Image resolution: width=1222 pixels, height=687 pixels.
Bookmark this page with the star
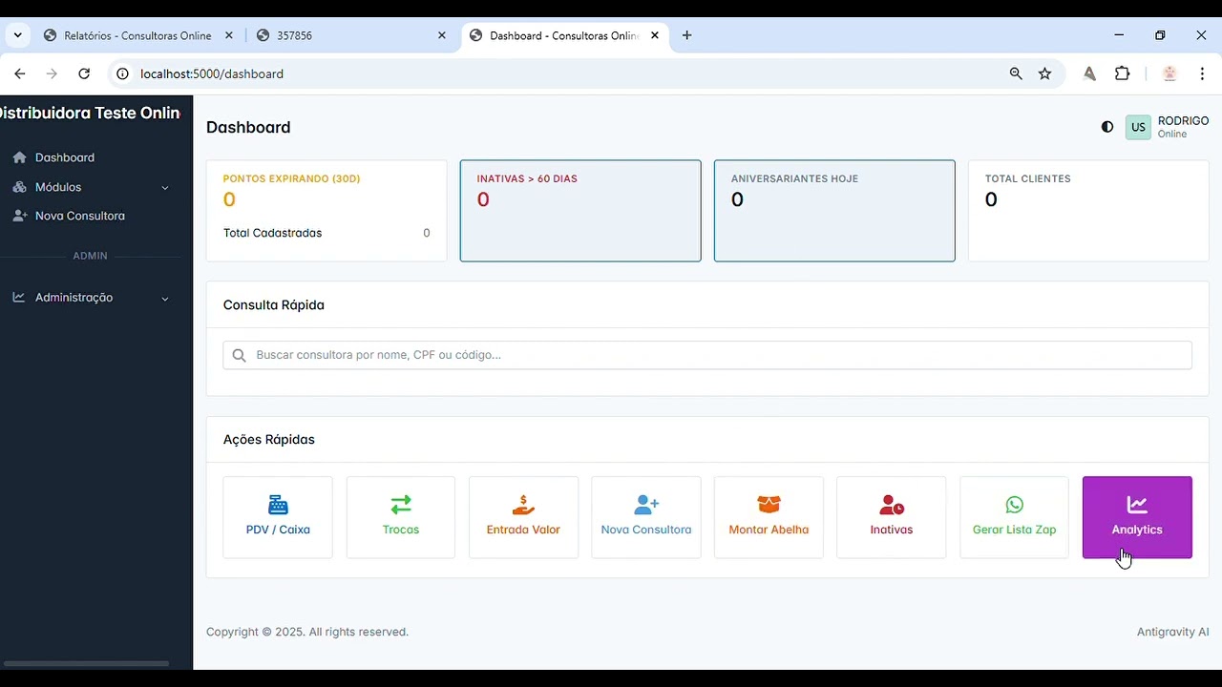click(x=1045, y=73)
